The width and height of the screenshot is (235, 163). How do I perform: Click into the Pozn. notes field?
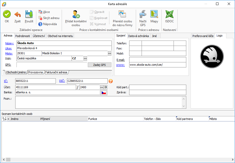(98, 102)
